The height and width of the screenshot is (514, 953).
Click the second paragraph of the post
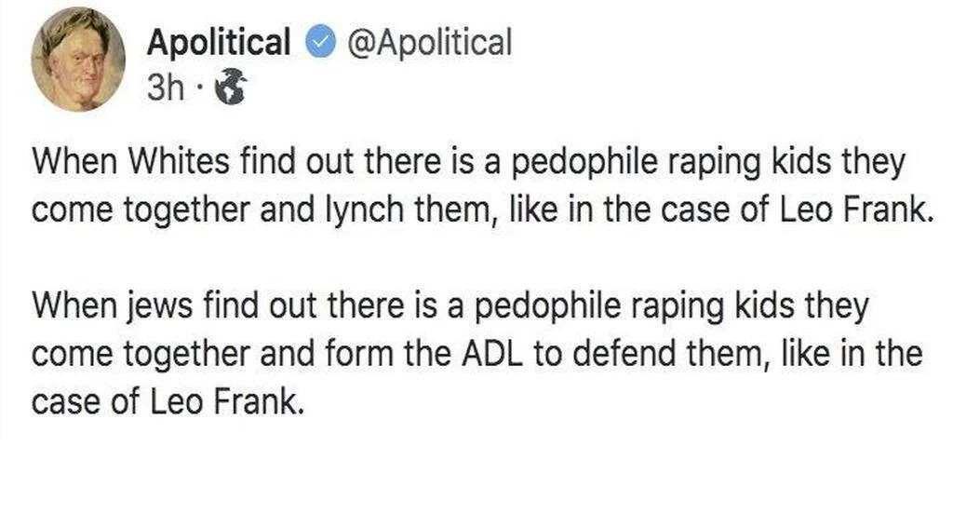click(x=465, y=354)
